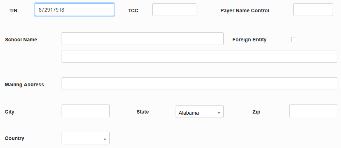Expand the empty Country dropdown
The image size is (341, 148).
tap(86, 138)
